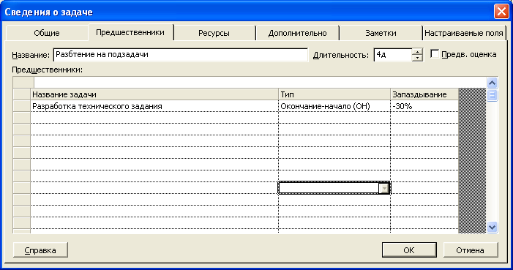
Task: Enable the Предв. оценка checkbox
Action: pos(435,53)
